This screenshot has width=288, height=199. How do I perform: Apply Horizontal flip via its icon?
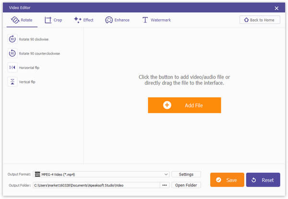coord(12,68)
